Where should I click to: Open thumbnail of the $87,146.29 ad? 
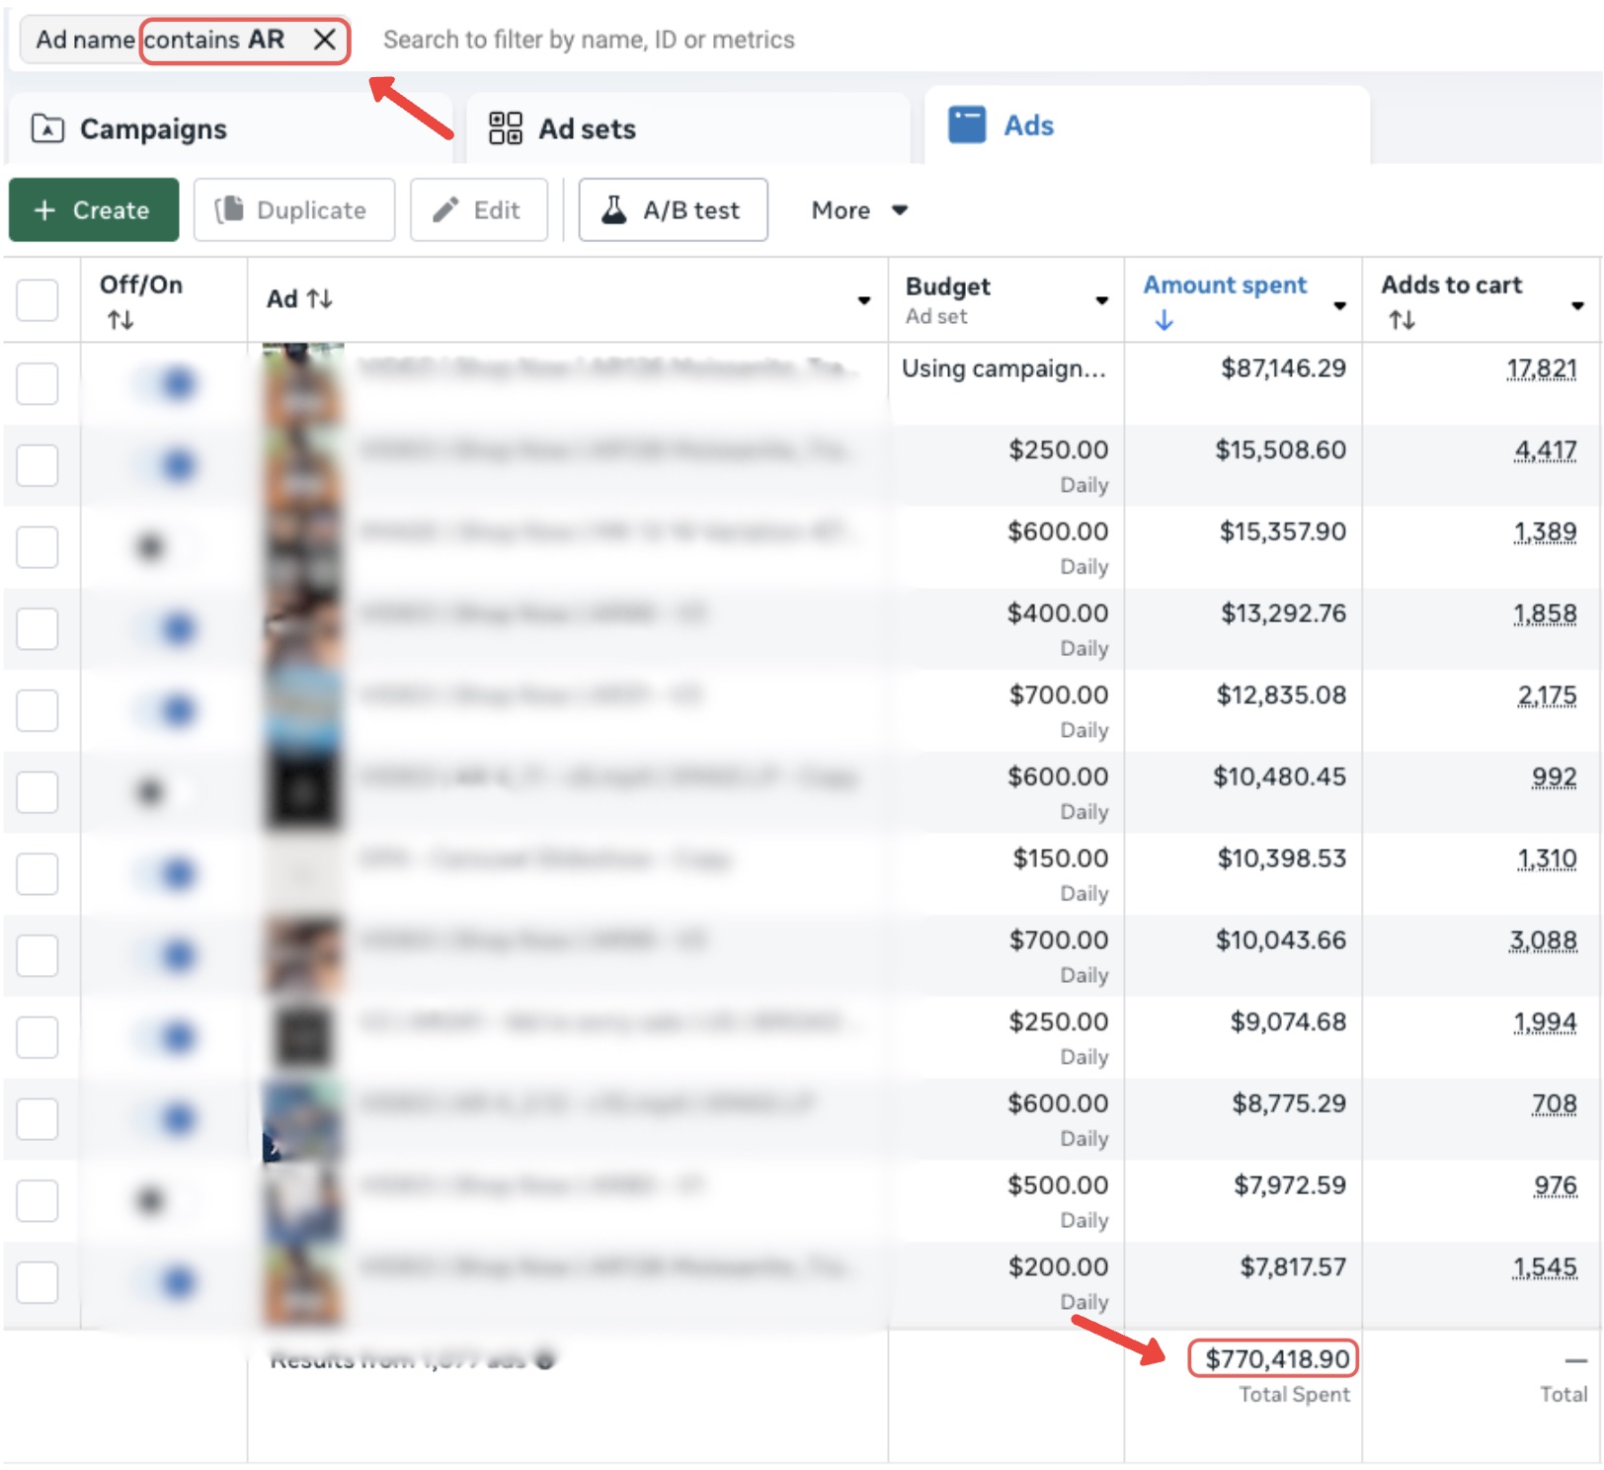point(303,383)
